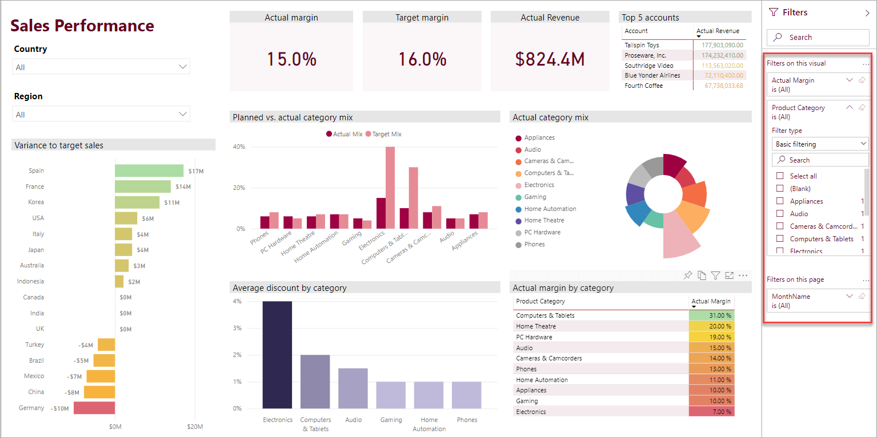Open the Basic filtering dropdown
The height and width of the screenshot is (438, 877).
click(x=820, y=143)
